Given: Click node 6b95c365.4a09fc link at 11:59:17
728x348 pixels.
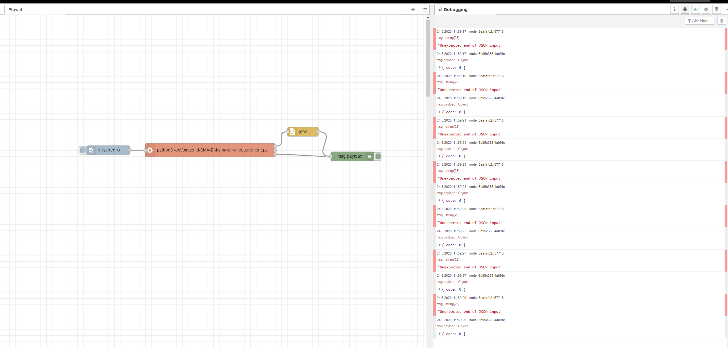Looking at the screenshot, I should pyautogui.click(x=487, y=54).
